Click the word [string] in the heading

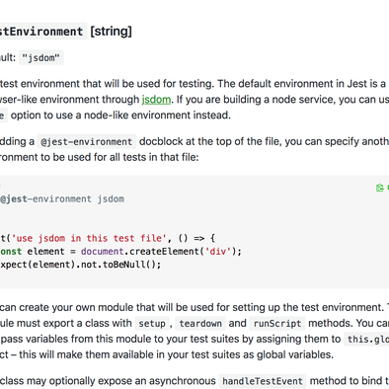[112, 32]
